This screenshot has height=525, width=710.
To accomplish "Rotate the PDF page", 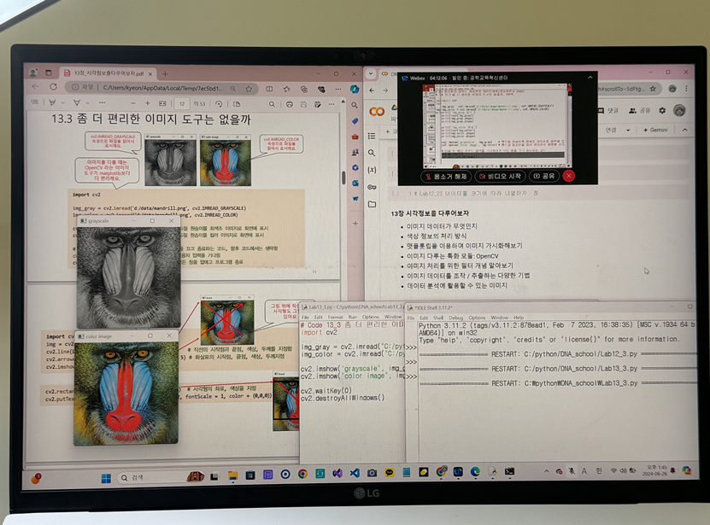I will [219, 103].
